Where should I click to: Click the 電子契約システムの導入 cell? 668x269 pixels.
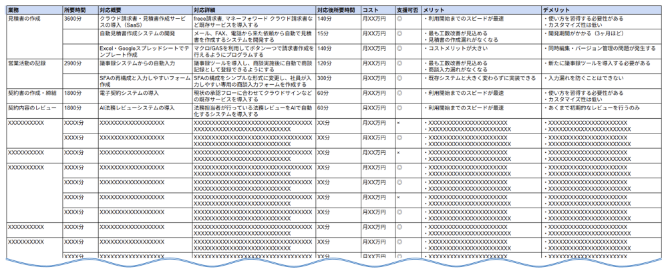tap(129, 93)
